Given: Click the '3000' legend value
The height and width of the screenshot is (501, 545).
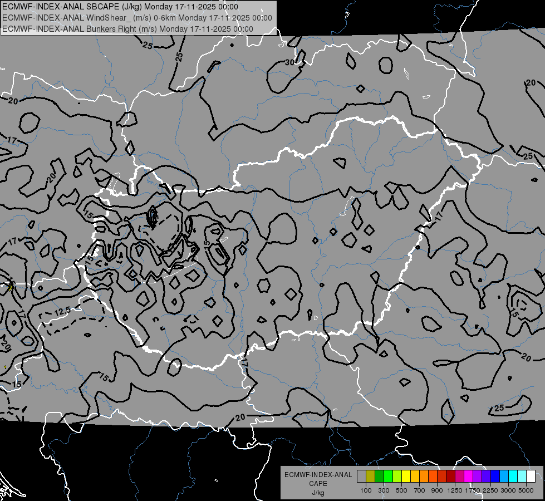Looking at the screenshot, I should pyautogui.click(x=508, y=490).
